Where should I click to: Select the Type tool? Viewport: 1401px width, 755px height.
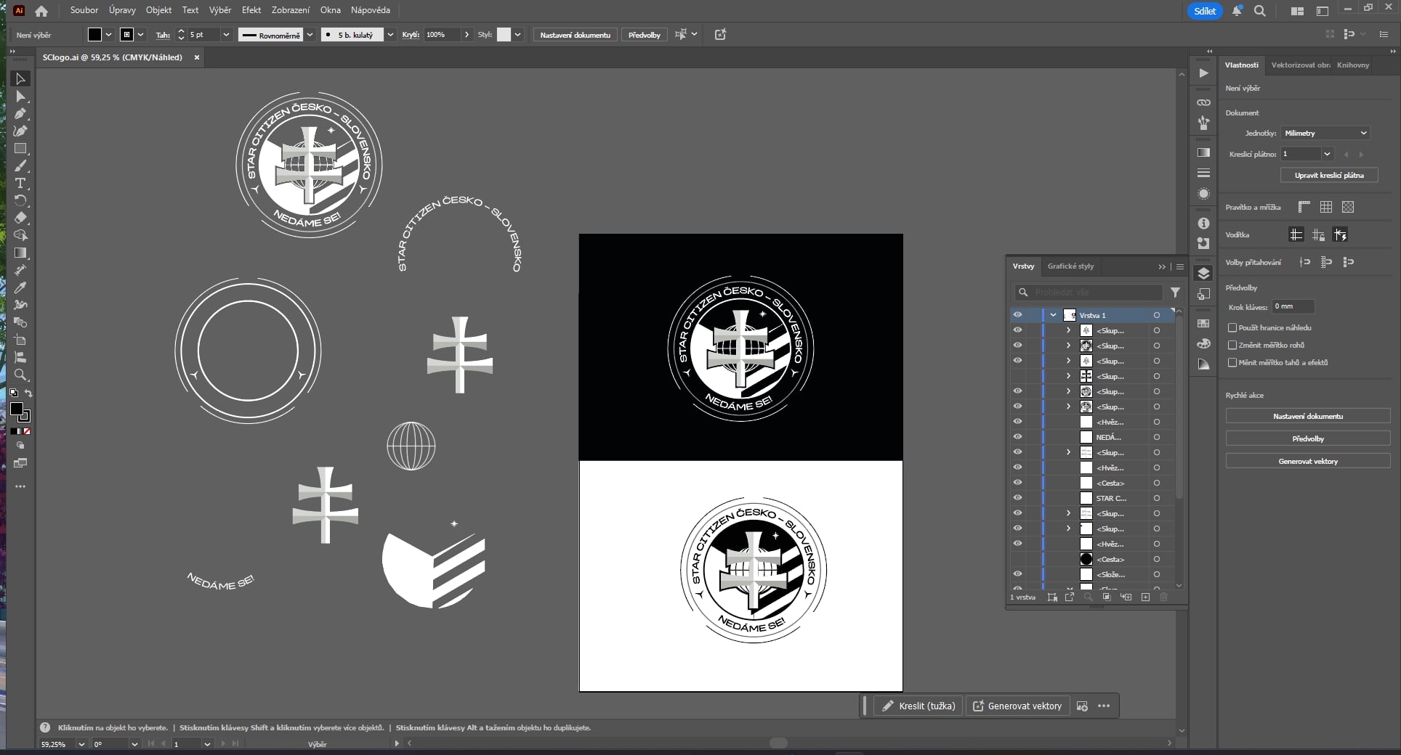tap(20, 183)
